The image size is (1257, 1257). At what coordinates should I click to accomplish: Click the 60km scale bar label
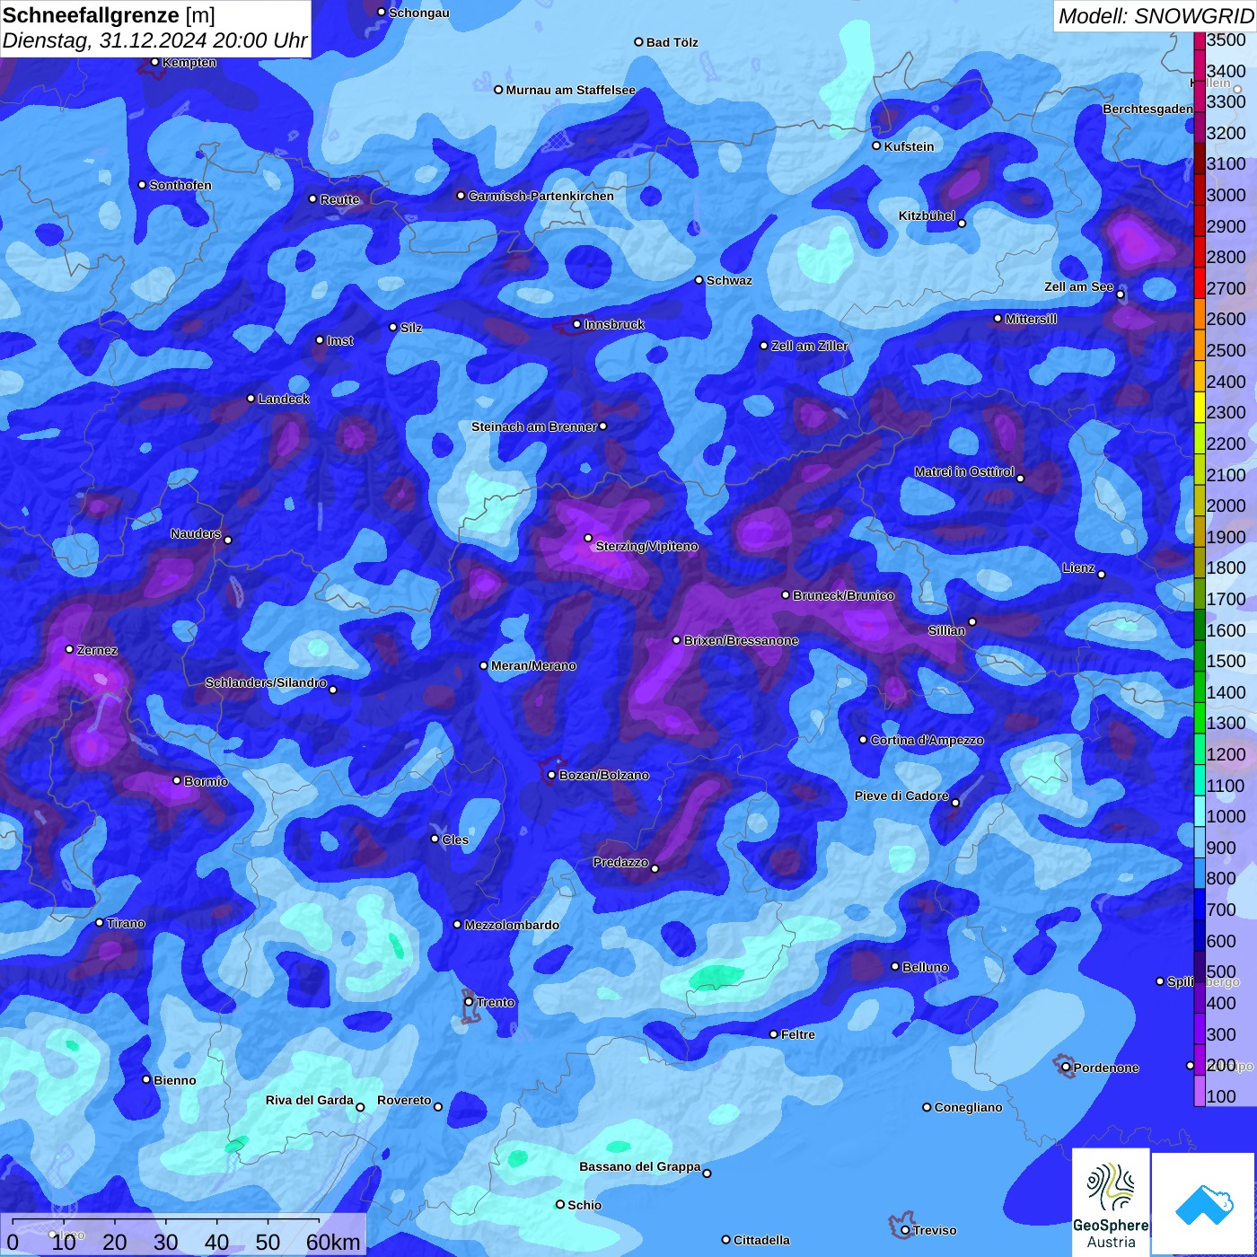click(333, 1242)
